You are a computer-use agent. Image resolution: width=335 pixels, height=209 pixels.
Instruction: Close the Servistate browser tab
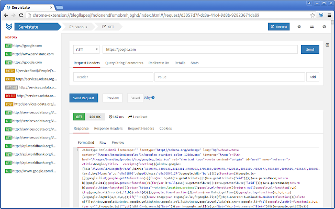[51, 7]
